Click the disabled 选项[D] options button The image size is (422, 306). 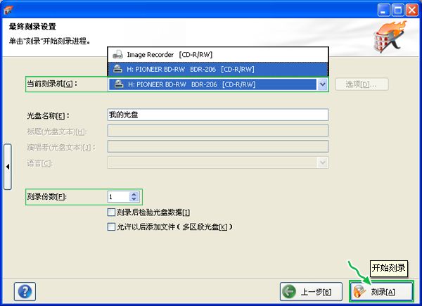(x=362, y=84)
